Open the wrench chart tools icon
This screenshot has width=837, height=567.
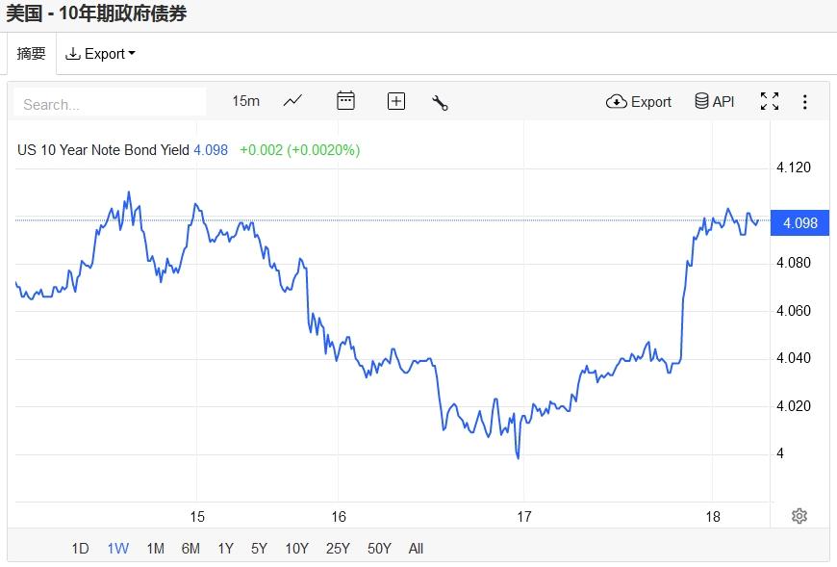tap(441, 102)
